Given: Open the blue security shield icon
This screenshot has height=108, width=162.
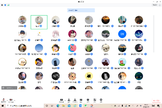Looking at the screenshot, I should [x=5, y=5].
